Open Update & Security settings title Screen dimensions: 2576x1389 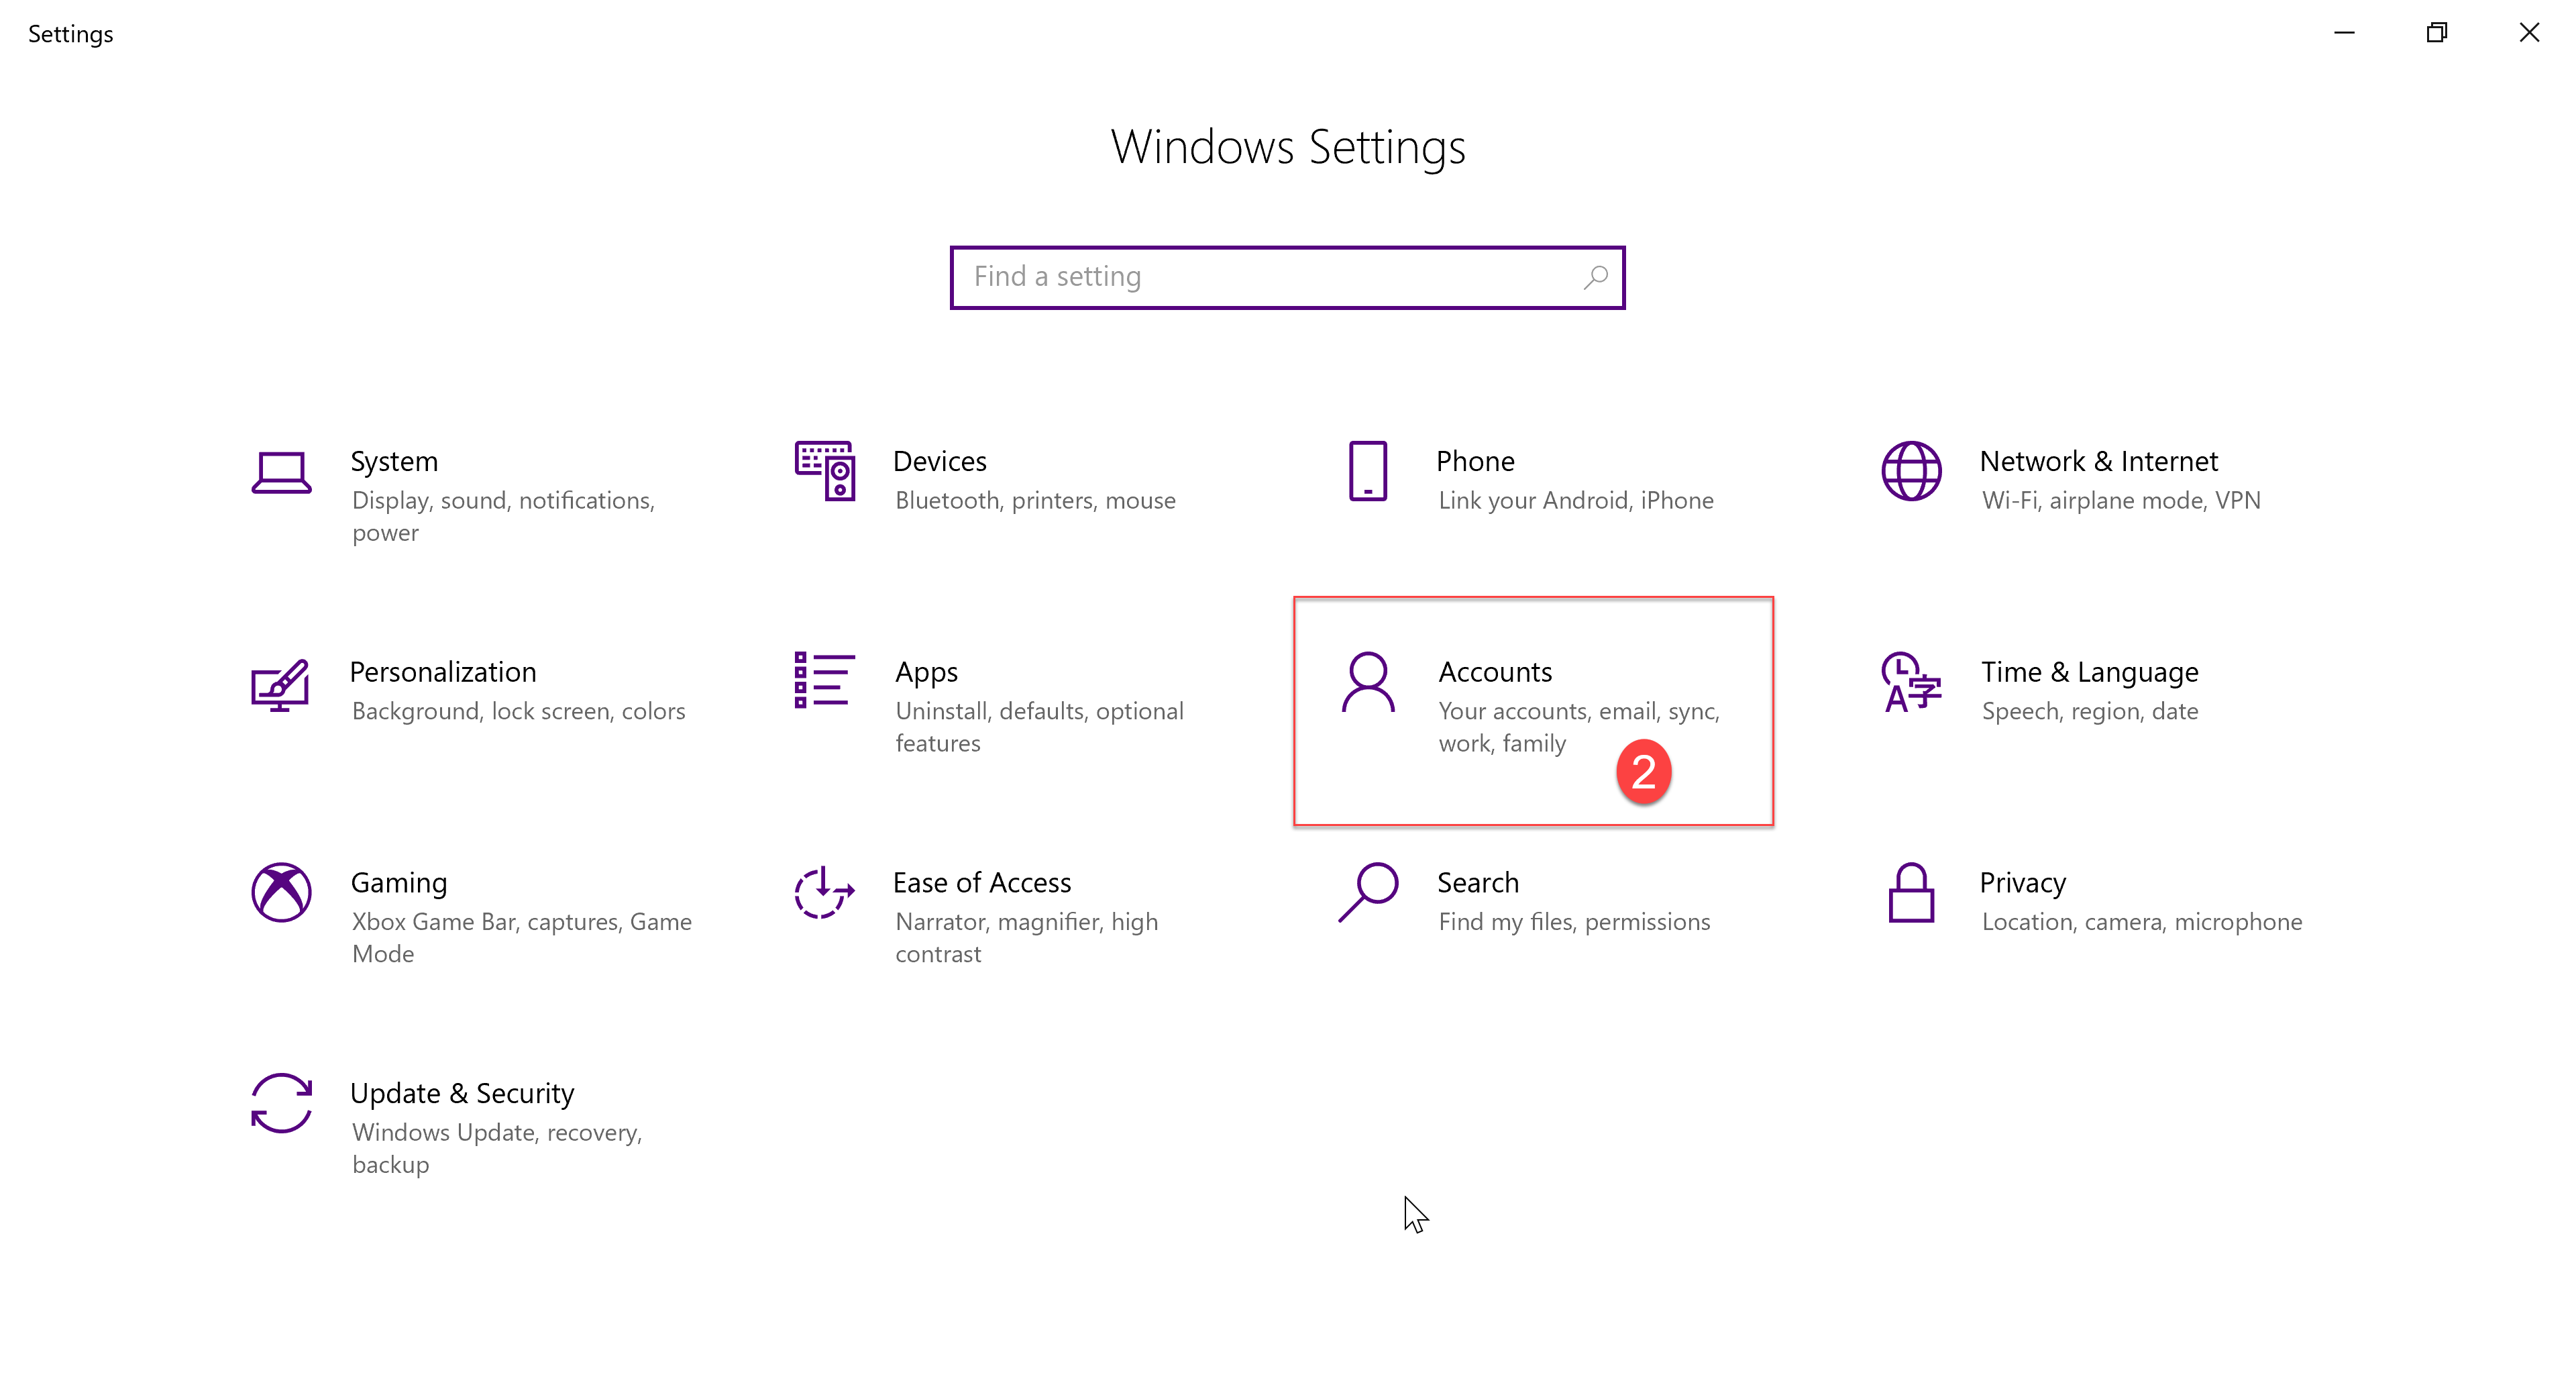tap(461, 1093)
